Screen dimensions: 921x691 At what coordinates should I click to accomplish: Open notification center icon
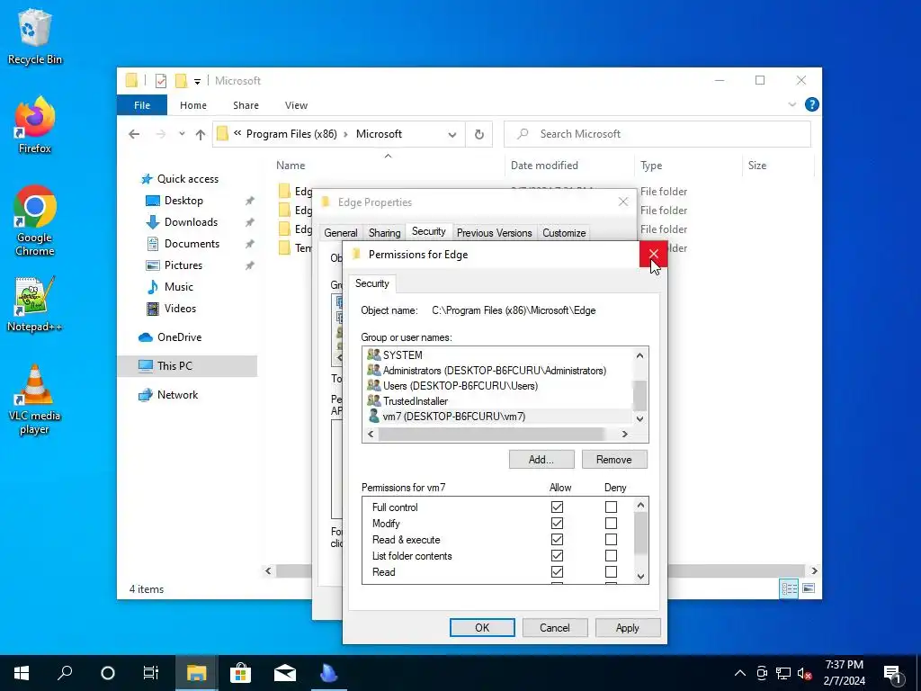click(892, 673)
